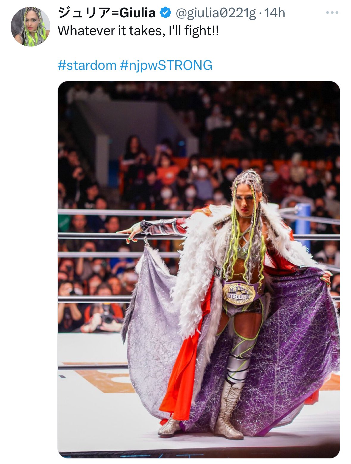Open the #njpwSTRONG hashtag
The width and height of the screenshot is (351, 464).
click(166, 65)
